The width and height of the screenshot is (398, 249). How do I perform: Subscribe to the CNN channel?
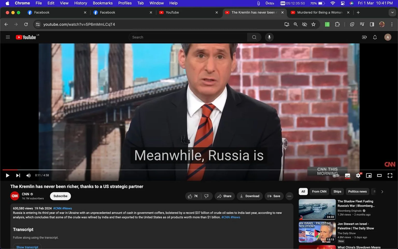tap(60, 196)
